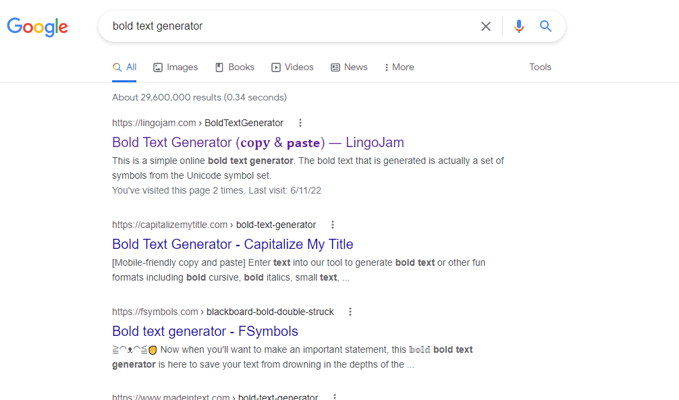The width and height of the screenshot is (679, 400).
Task: Open the Tools filter options
Action: pos(540,67)
